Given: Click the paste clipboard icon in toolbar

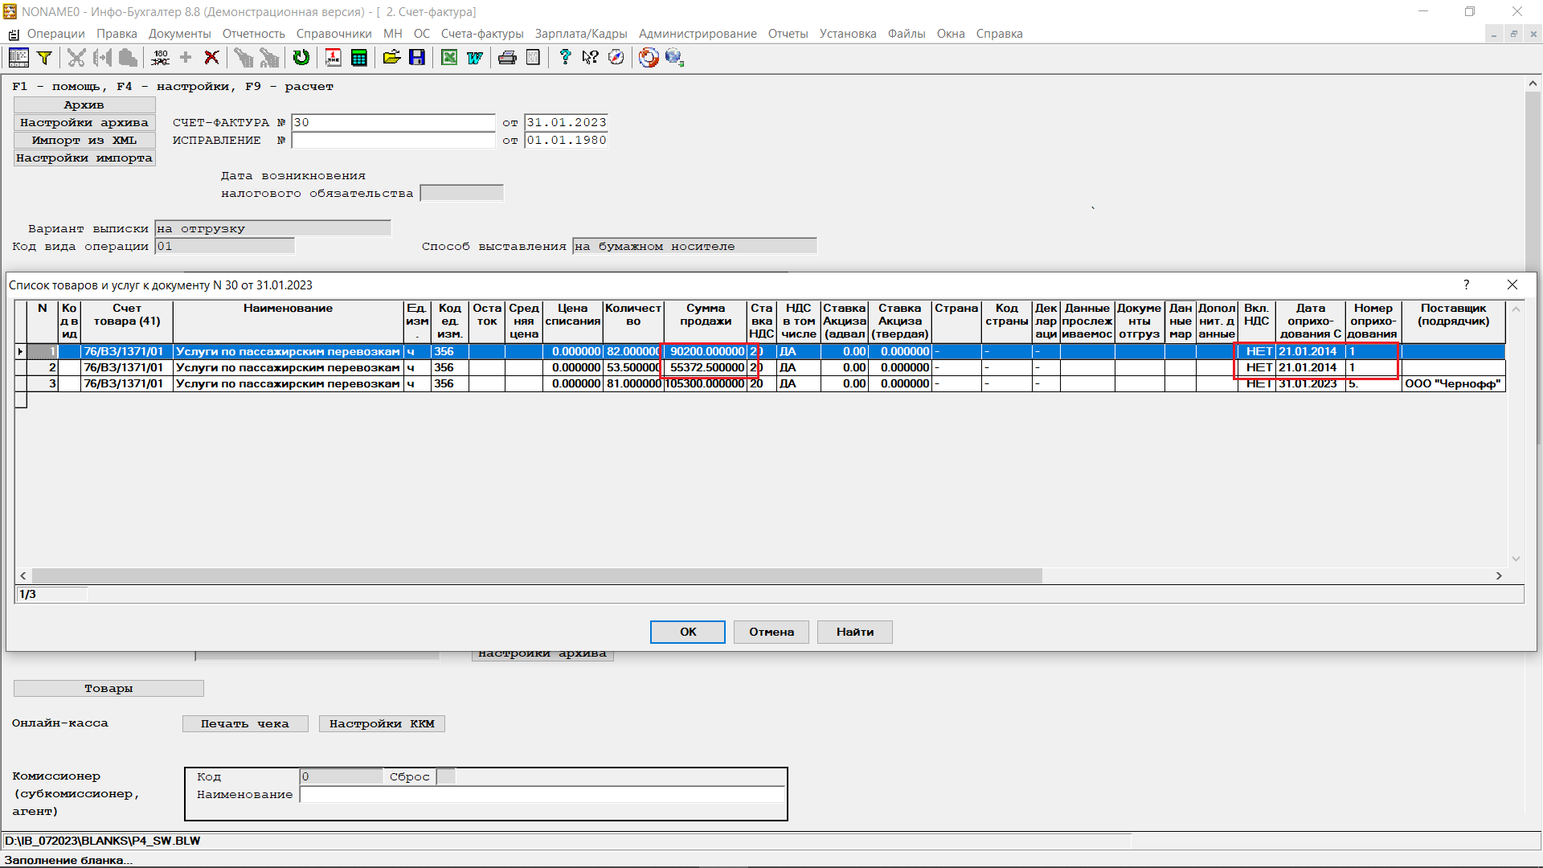Looking at the screenshot, I should [128, 57].
